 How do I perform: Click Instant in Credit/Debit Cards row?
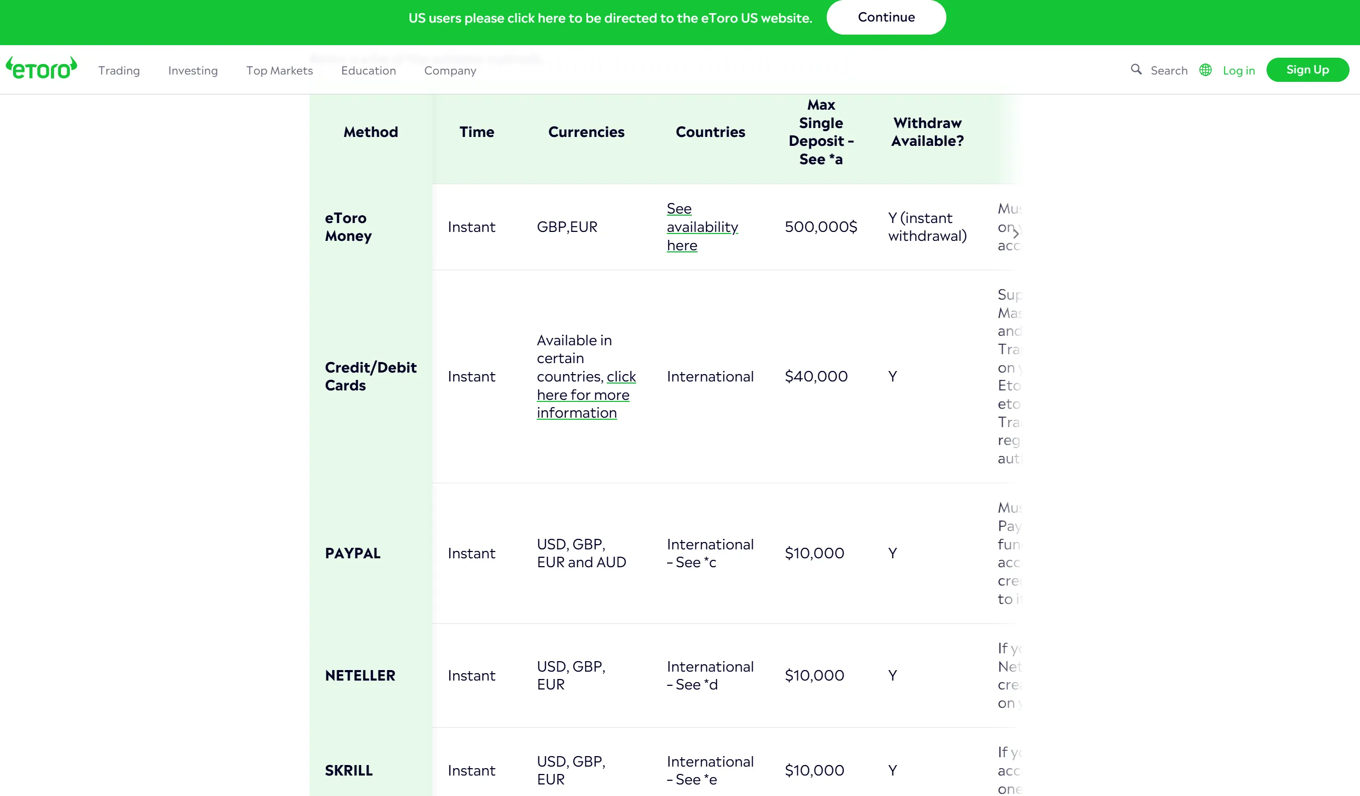click(471, 376)
